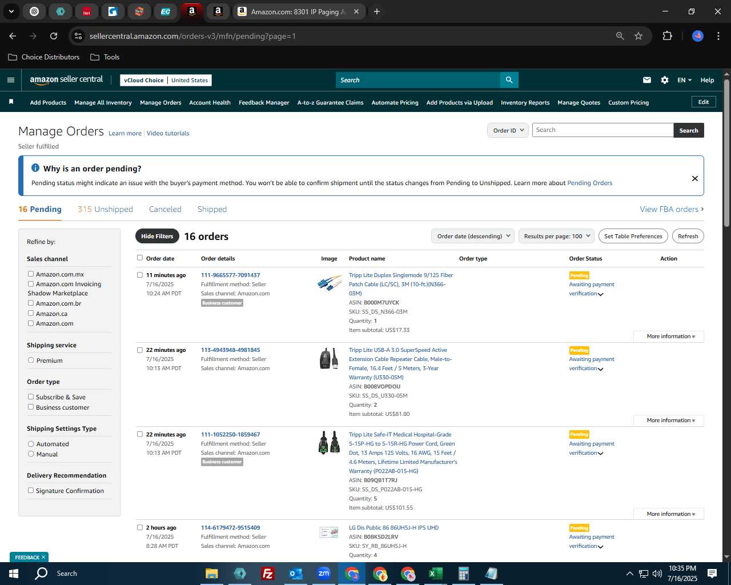This screenshot has height=585, width=731.
Task: Open order link 114-6179472-9515409
Action: (x=230, y=528)
